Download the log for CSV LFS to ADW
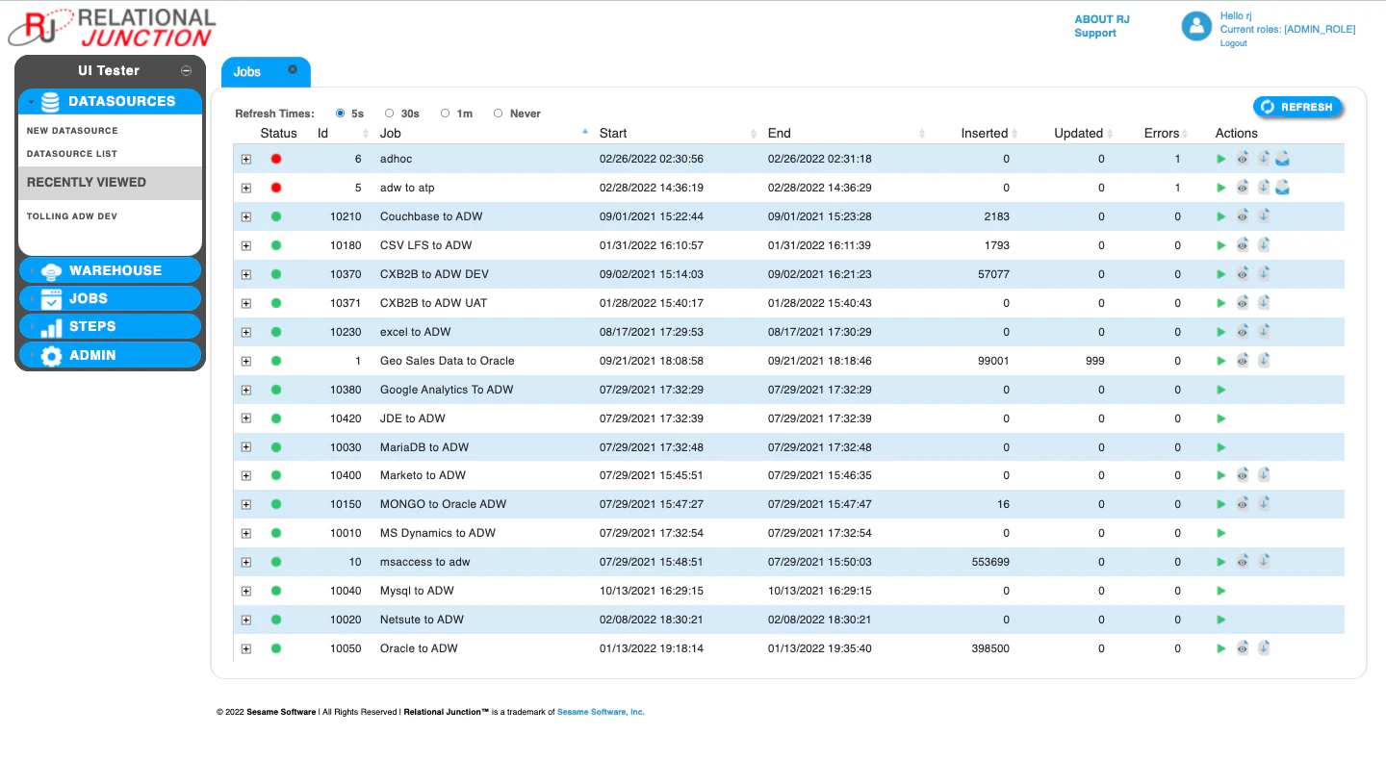 tap(1264, 244)
